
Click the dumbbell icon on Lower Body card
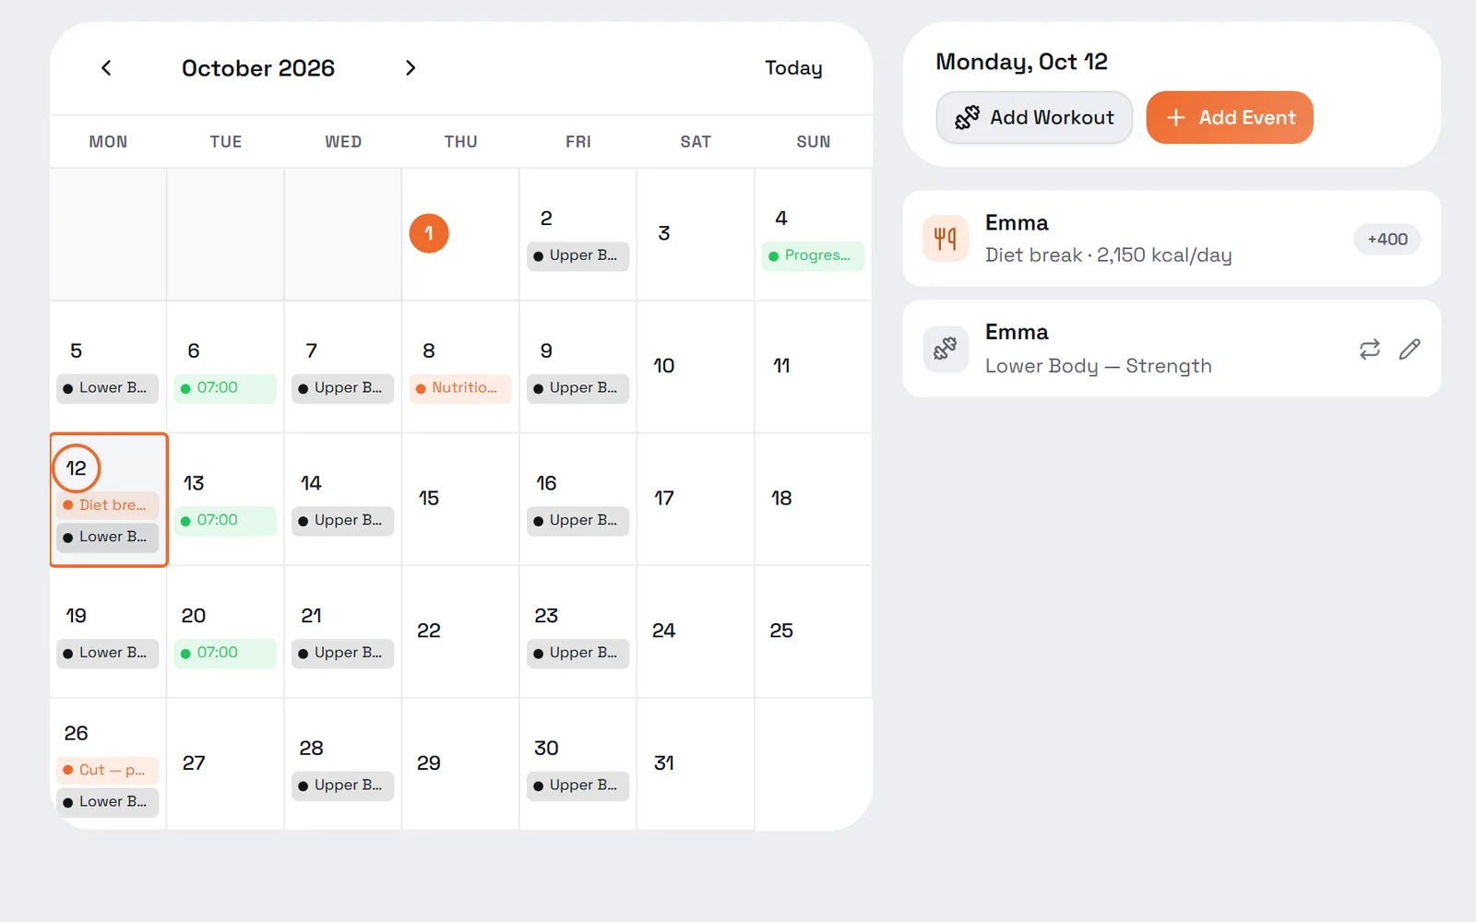(946, 349)
